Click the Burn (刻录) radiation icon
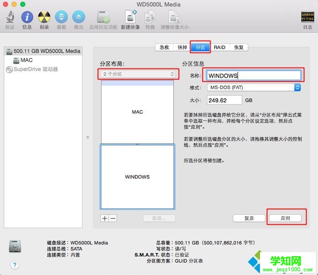Viewport: 318px width, 275px height. coord(44,17)
